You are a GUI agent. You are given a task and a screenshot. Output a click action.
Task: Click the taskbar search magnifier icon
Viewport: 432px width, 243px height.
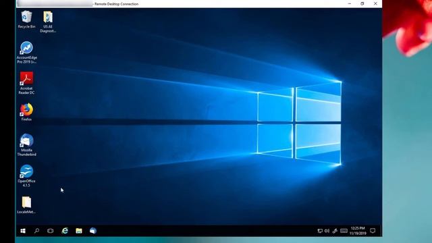point(36,231)
